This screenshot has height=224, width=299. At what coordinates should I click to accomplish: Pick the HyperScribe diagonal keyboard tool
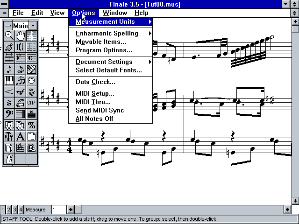31,70
